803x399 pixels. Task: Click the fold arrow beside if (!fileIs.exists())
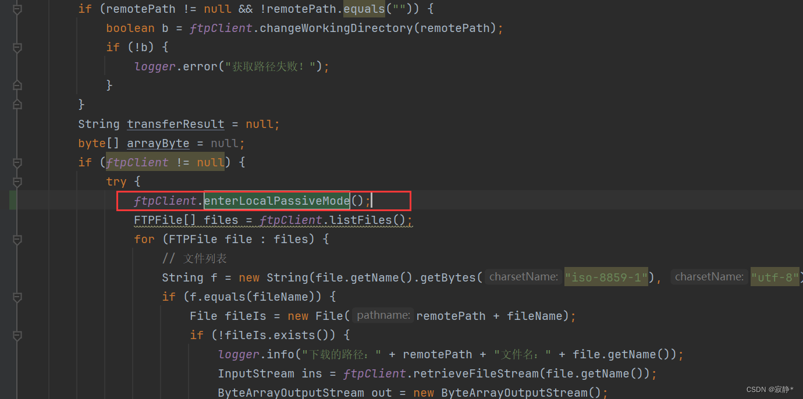(x=17, y=336)
